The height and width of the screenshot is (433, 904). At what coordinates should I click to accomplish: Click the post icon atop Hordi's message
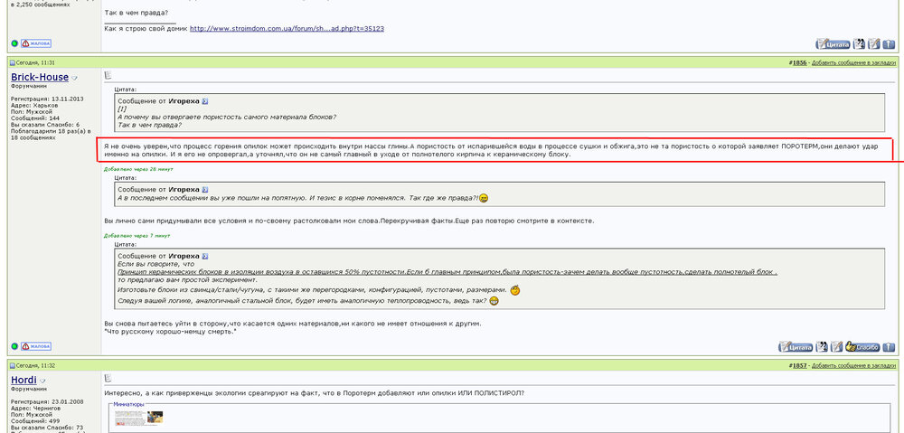[x=108, y=378]
